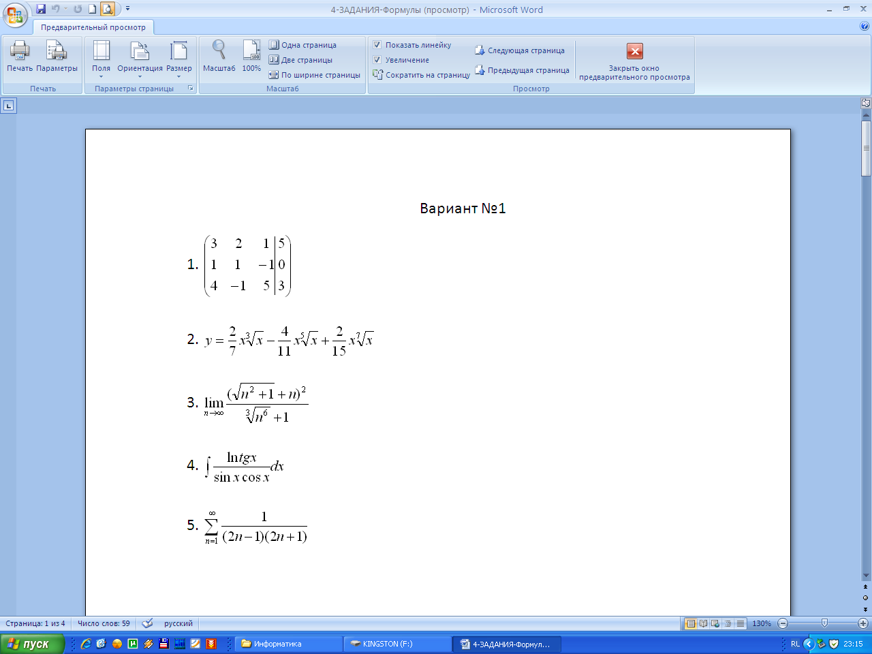
Task: Customize the quick access toolbar dropdown
Action: 127,9
